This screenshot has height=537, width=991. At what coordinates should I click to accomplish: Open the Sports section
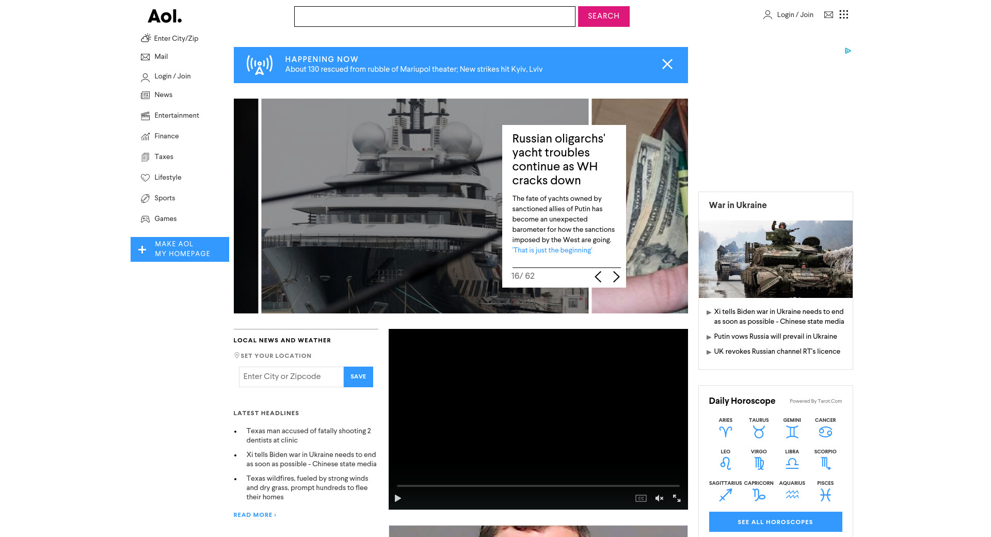point(165,198)
